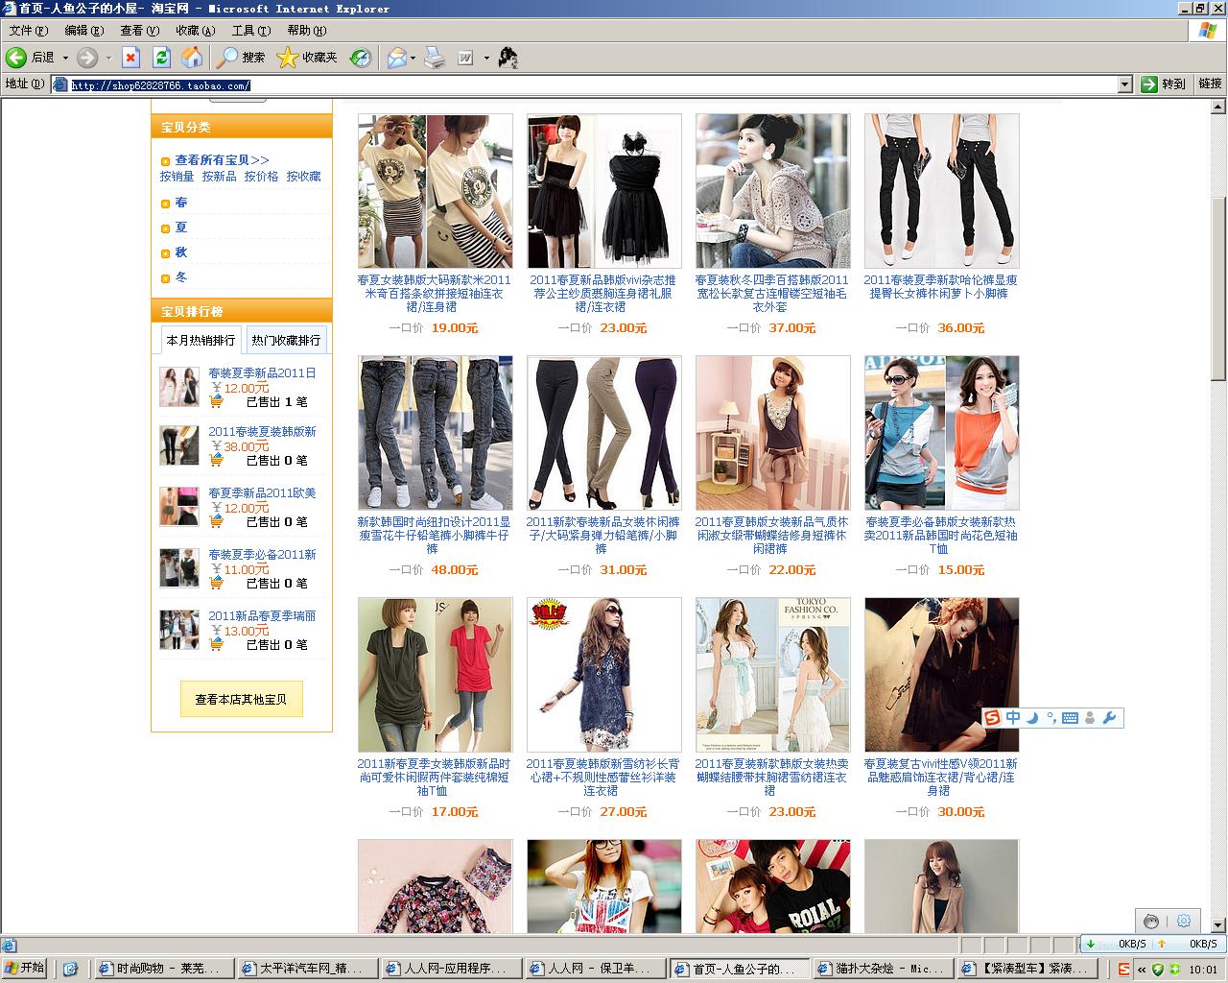Screen dimensions: 1228x983
Task: Open the Favorites (收藏夹) star button
Action: (307, 58)
